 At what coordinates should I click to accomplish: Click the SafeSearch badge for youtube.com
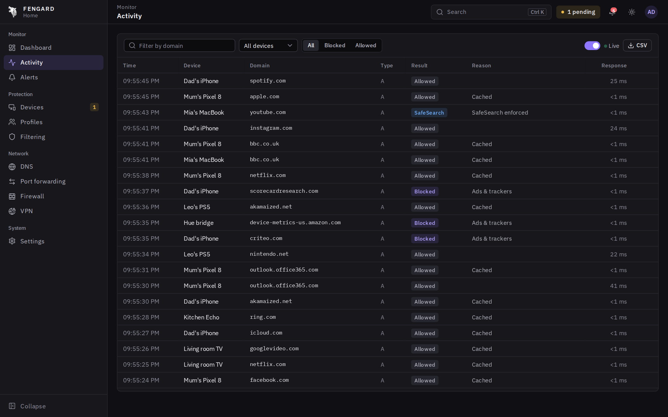429,113
